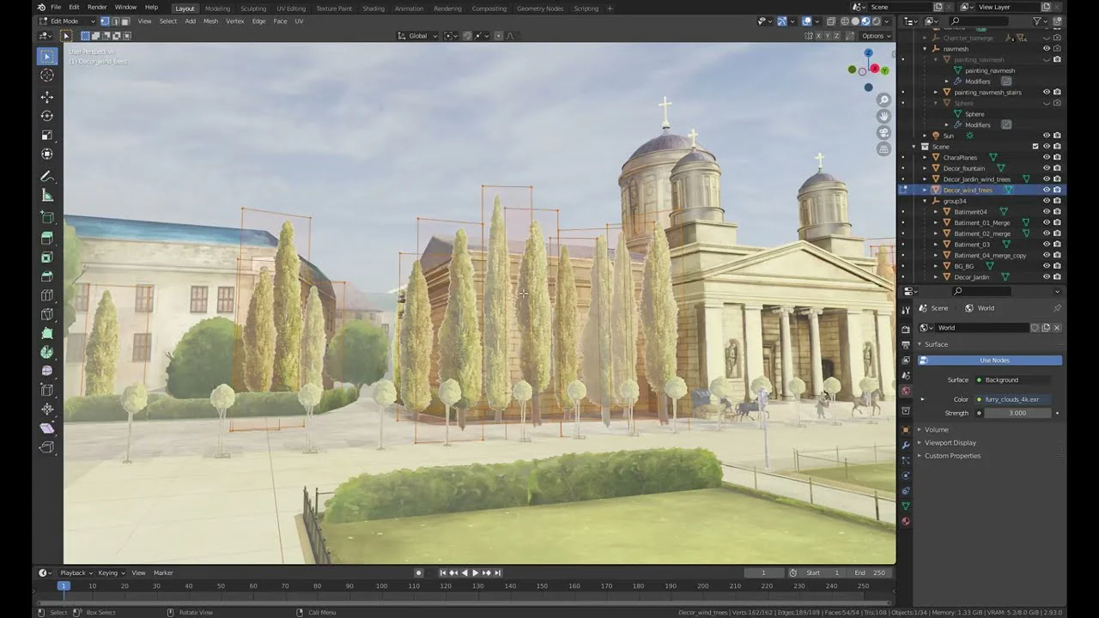Activate the Move tool
Viewport: 1099px width, 618px height.
pyautogui.click(x=47, y=97)
